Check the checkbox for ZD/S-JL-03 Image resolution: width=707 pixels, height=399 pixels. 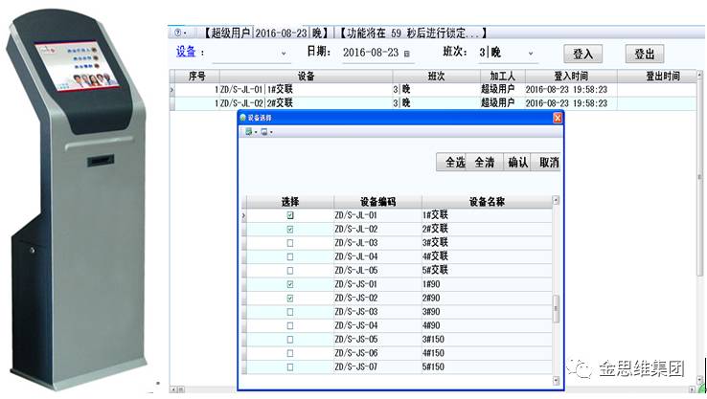[290, 243]
